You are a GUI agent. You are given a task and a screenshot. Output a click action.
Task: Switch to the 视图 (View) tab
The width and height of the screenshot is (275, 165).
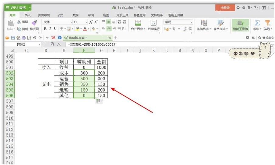(106, 15)
